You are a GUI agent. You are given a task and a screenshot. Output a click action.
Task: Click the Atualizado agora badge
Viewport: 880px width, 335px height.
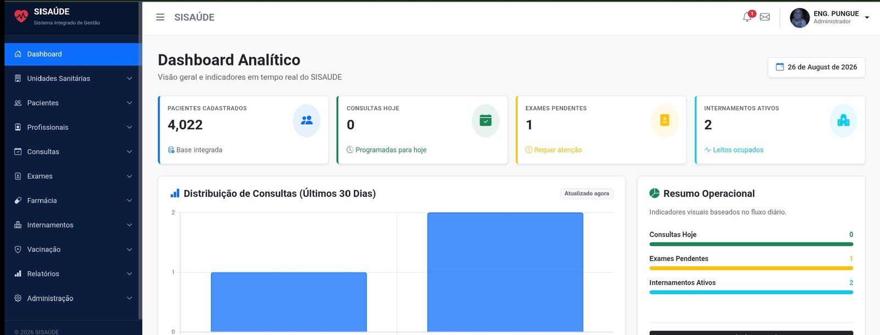tap(586, 194)
